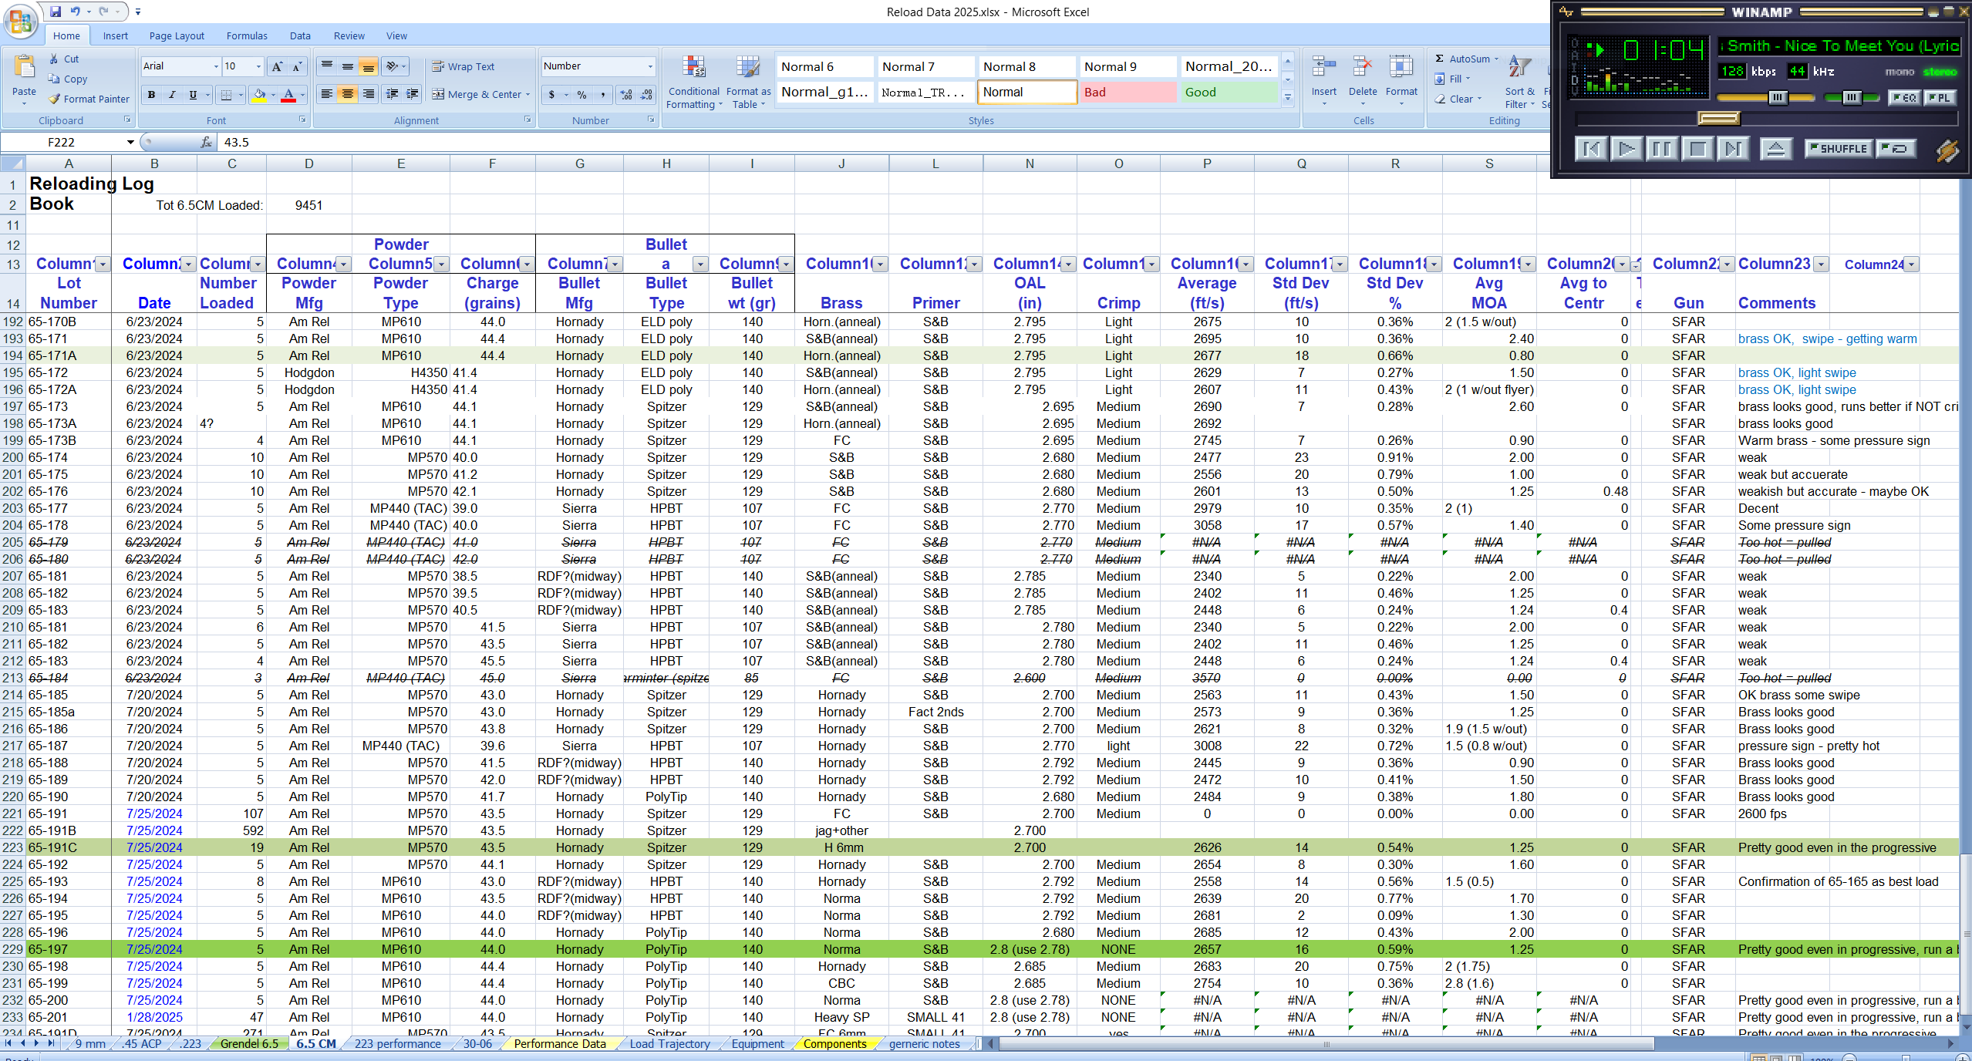Apply the Good cell style
1972x1061 pixels.
tap(1229, 92)
